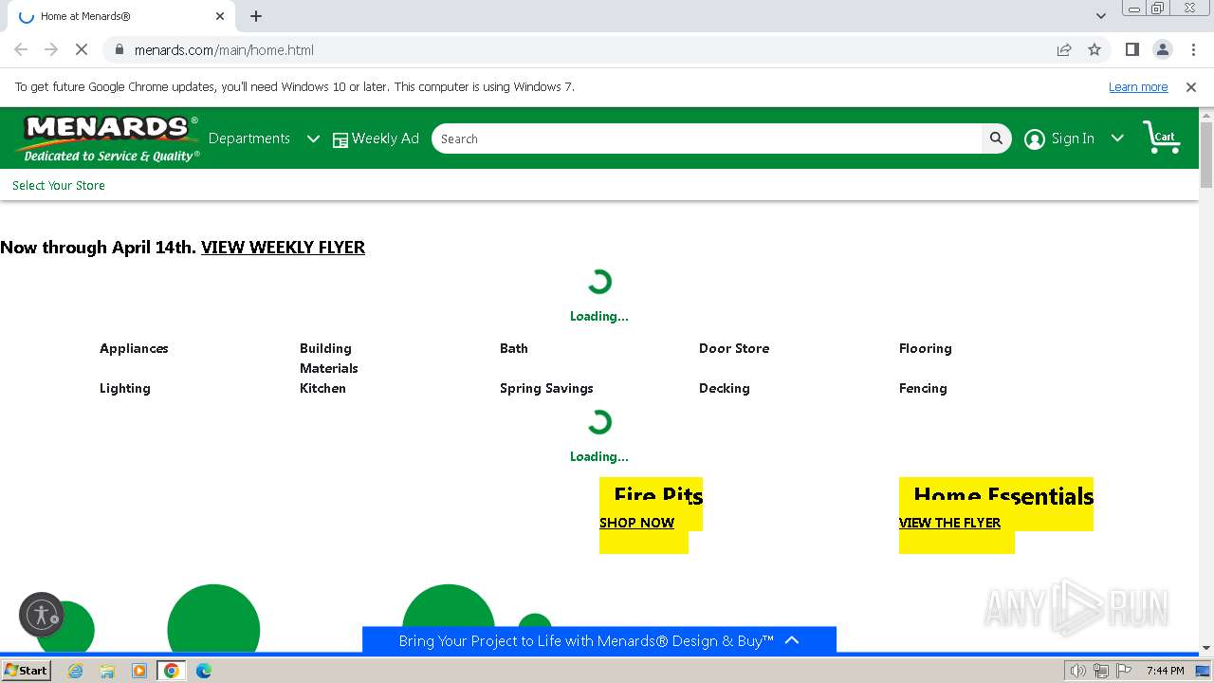Expand the Design & Buy banner
Viewport: 1214px width, 683px height.
[599, 640]
